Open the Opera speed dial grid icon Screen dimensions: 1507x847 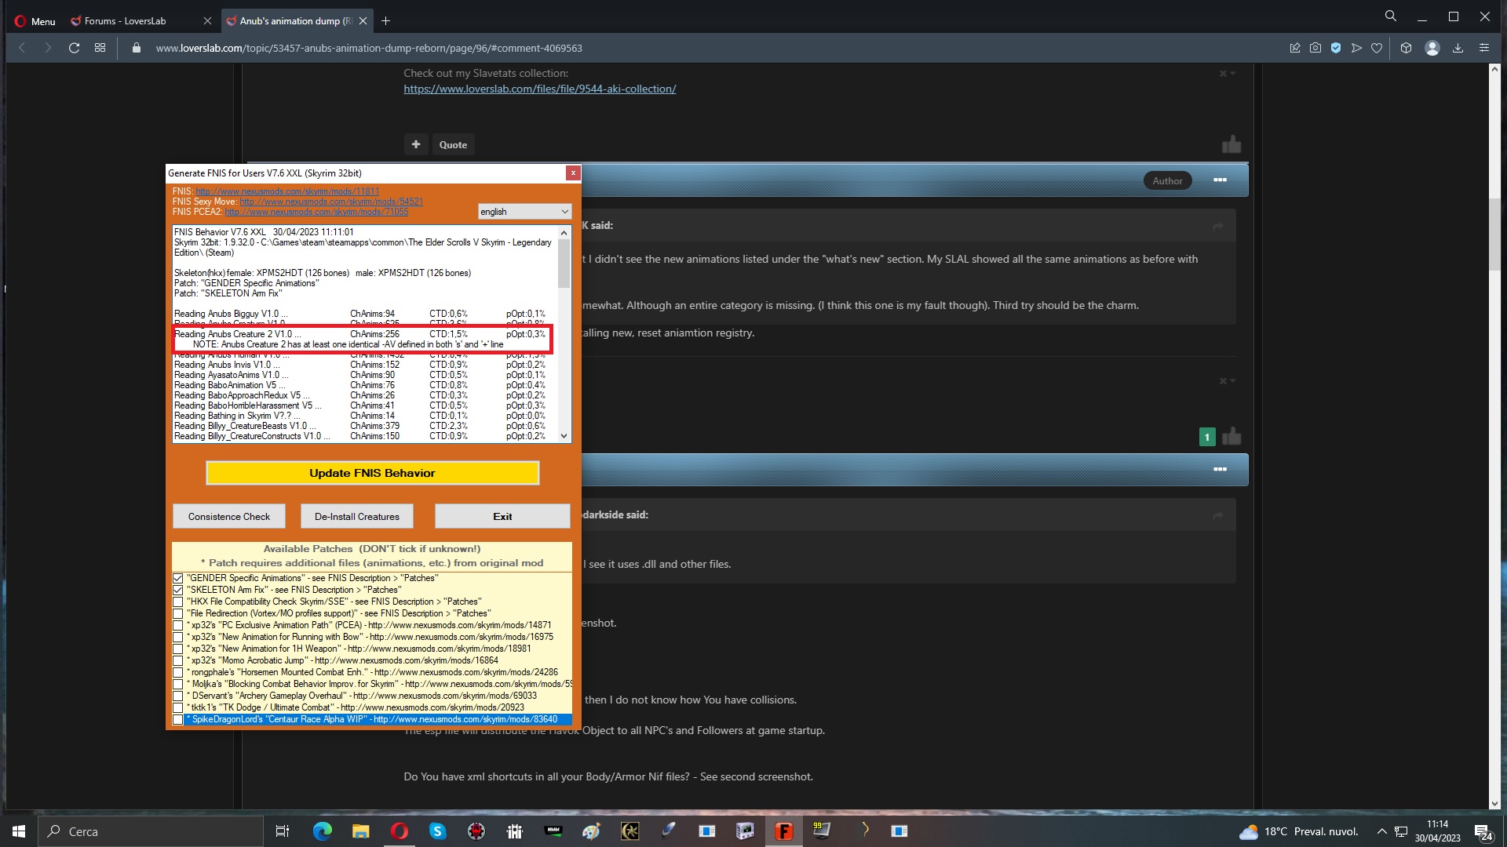click(100, 48)
